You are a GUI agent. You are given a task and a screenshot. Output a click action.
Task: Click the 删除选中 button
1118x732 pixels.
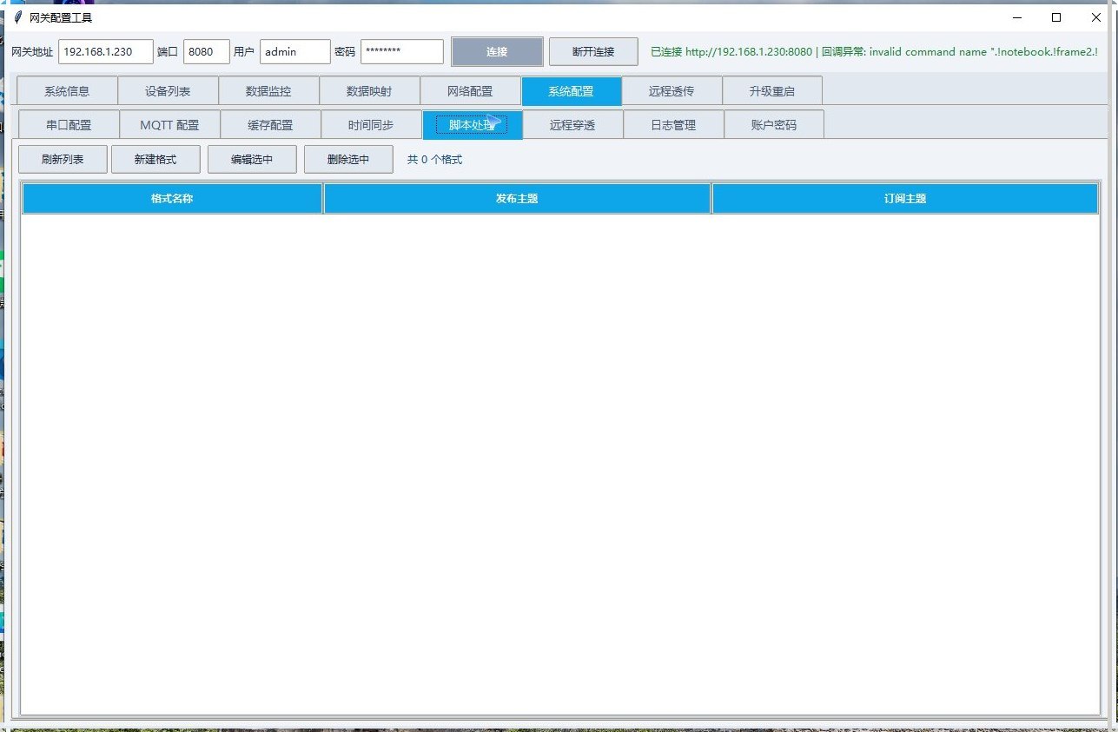pos(348,159)
